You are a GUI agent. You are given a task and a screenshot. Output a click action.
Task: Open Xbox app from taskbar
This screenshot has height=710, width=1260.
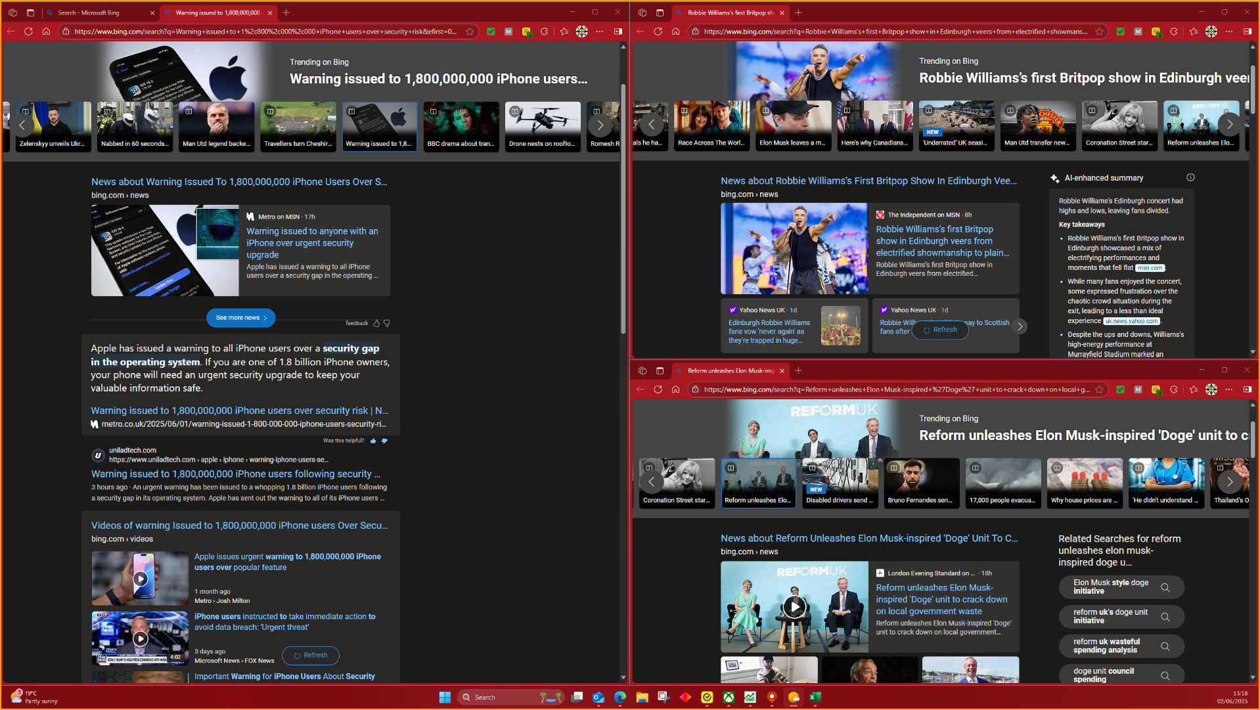[x=729, y=698]
